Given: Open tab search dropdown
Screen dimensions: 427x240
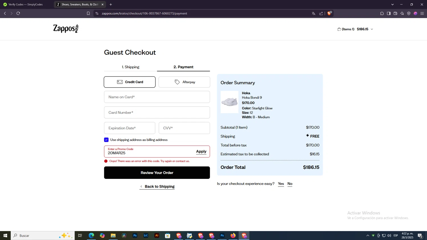Looking at the screenshot, I should [393, 5].
